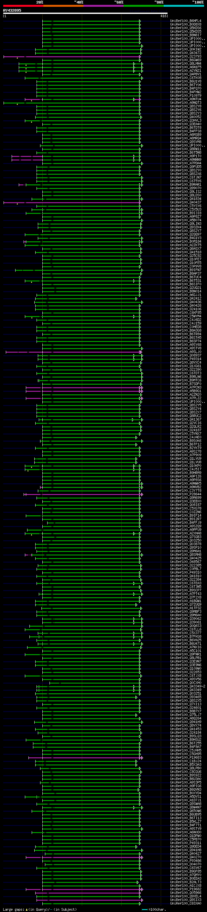Click the UniRef100_O22390 label
Viewport: 207px width, 912px height.
[x=186, y=369]
